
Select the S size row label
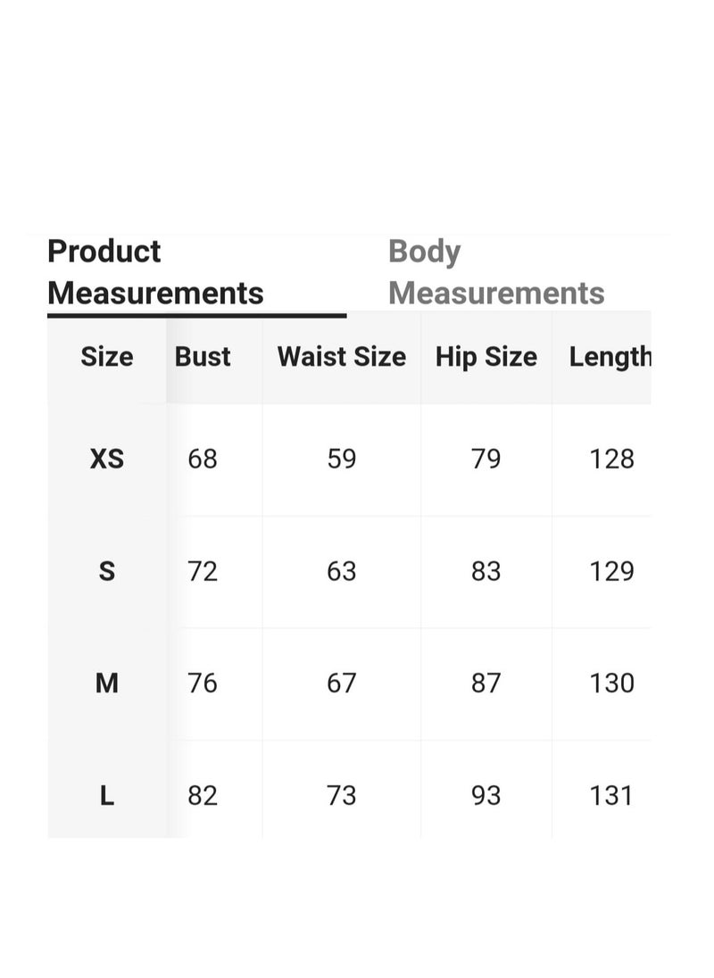coord(106,571)
